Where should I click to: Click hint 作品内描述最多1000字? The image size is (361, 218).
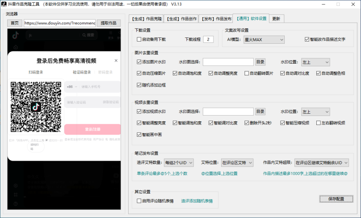(x=305, y=174)
